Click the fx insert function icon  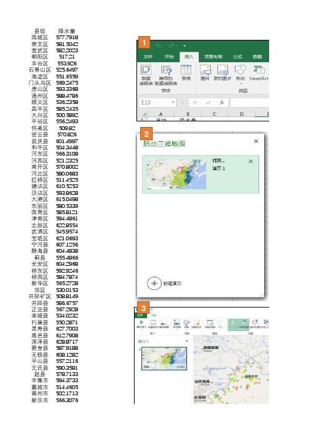222,103
